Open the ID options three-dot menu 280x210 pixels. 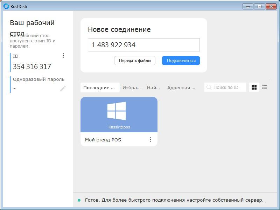tap(63, 56)
